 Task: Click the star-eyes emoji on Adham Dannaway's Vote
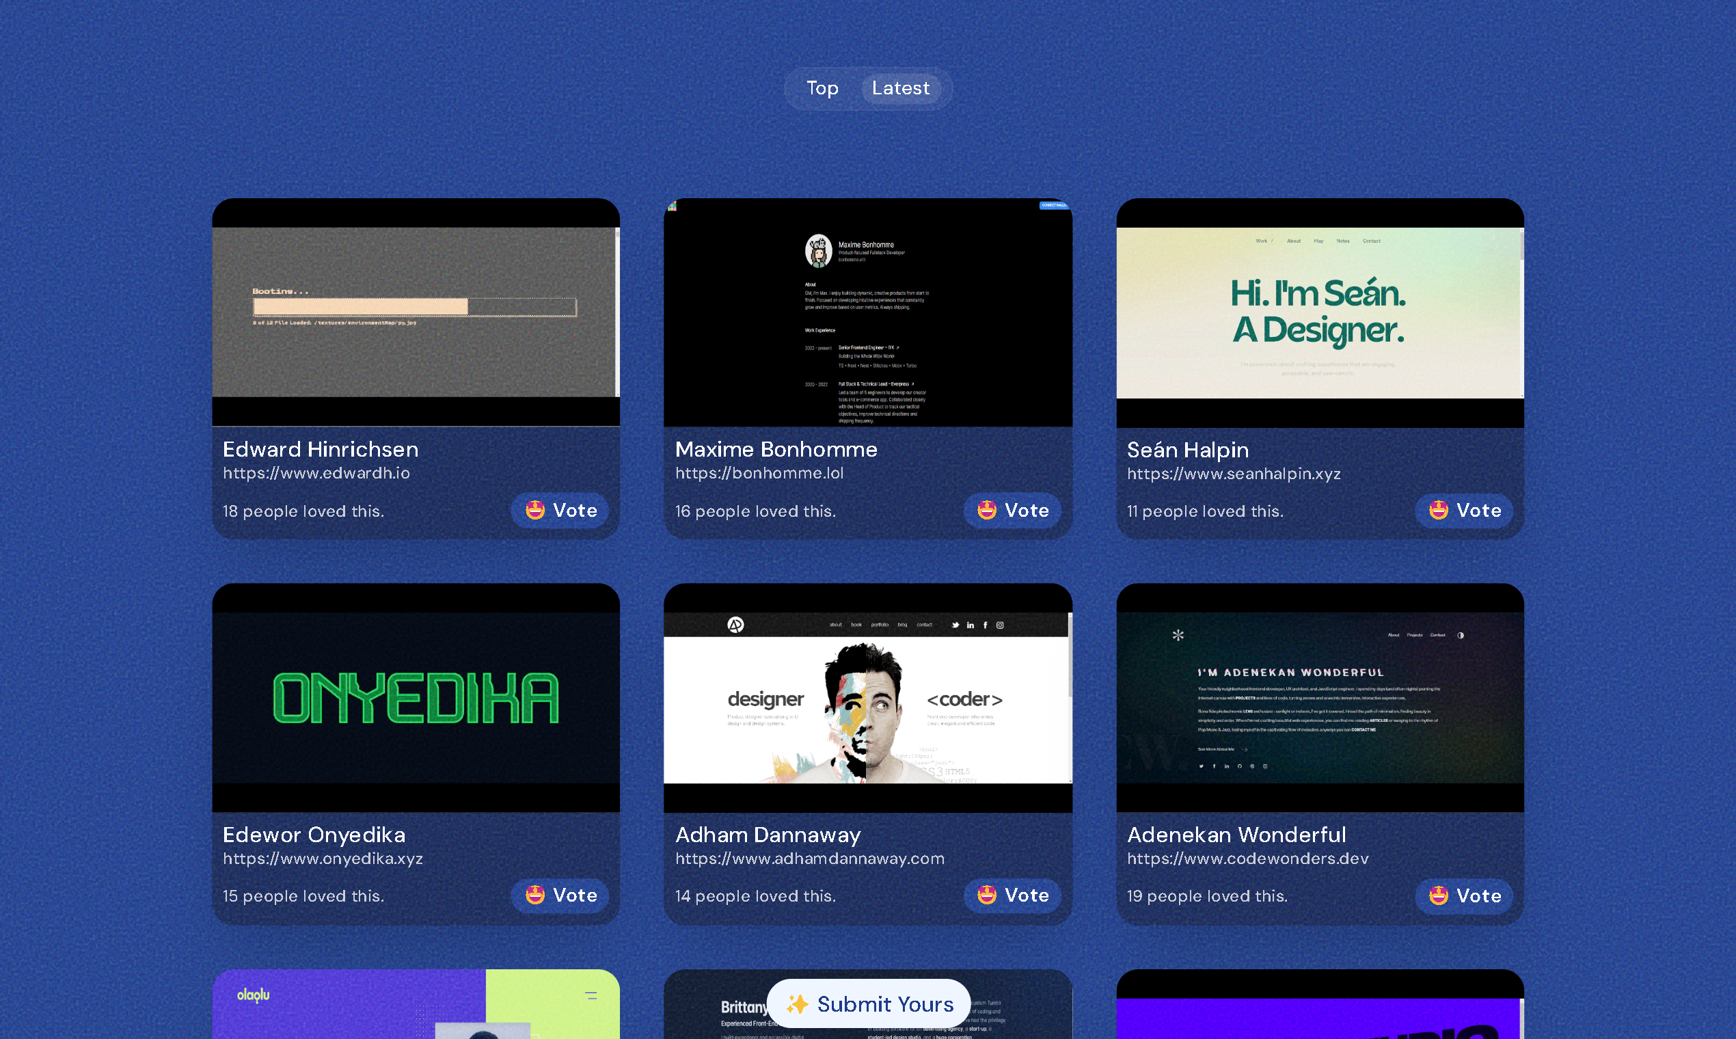[x=987, y=895]
